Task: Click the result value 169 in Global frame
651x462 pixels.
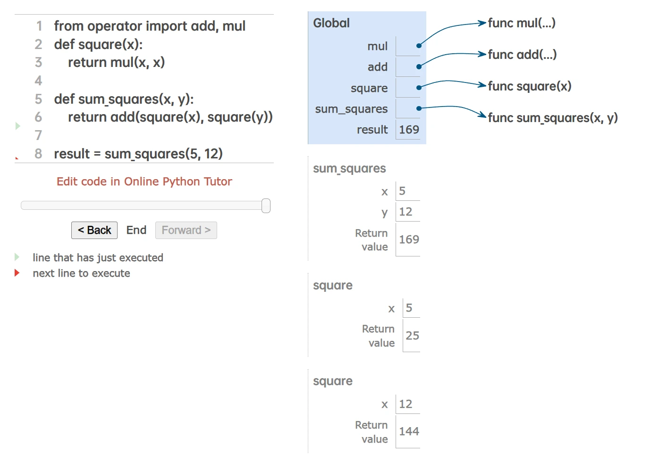Action: (x=409, y=130)
